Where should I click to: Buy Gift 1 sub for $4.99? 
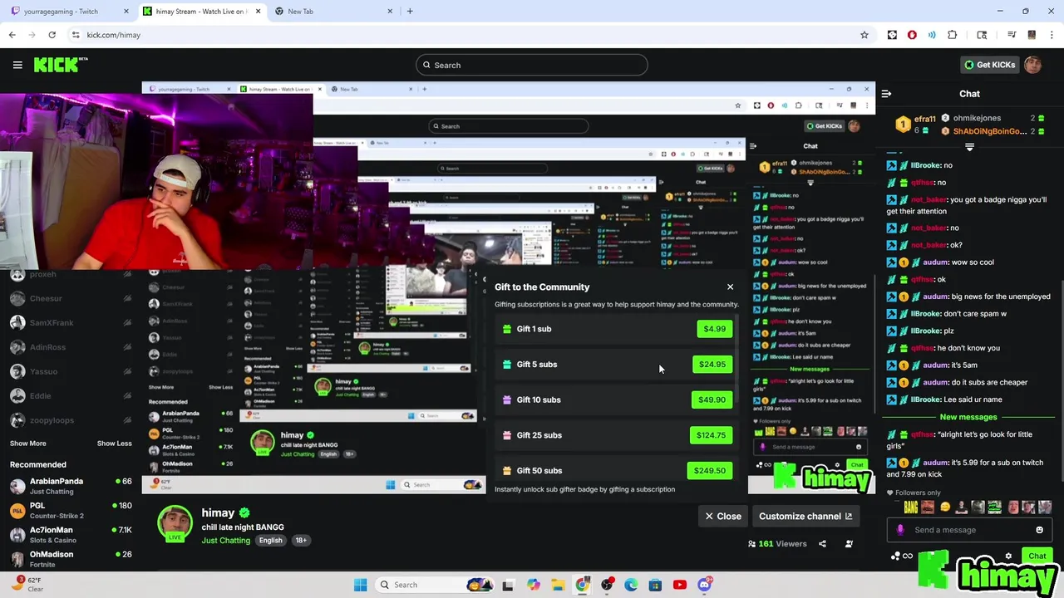[714, 329]
